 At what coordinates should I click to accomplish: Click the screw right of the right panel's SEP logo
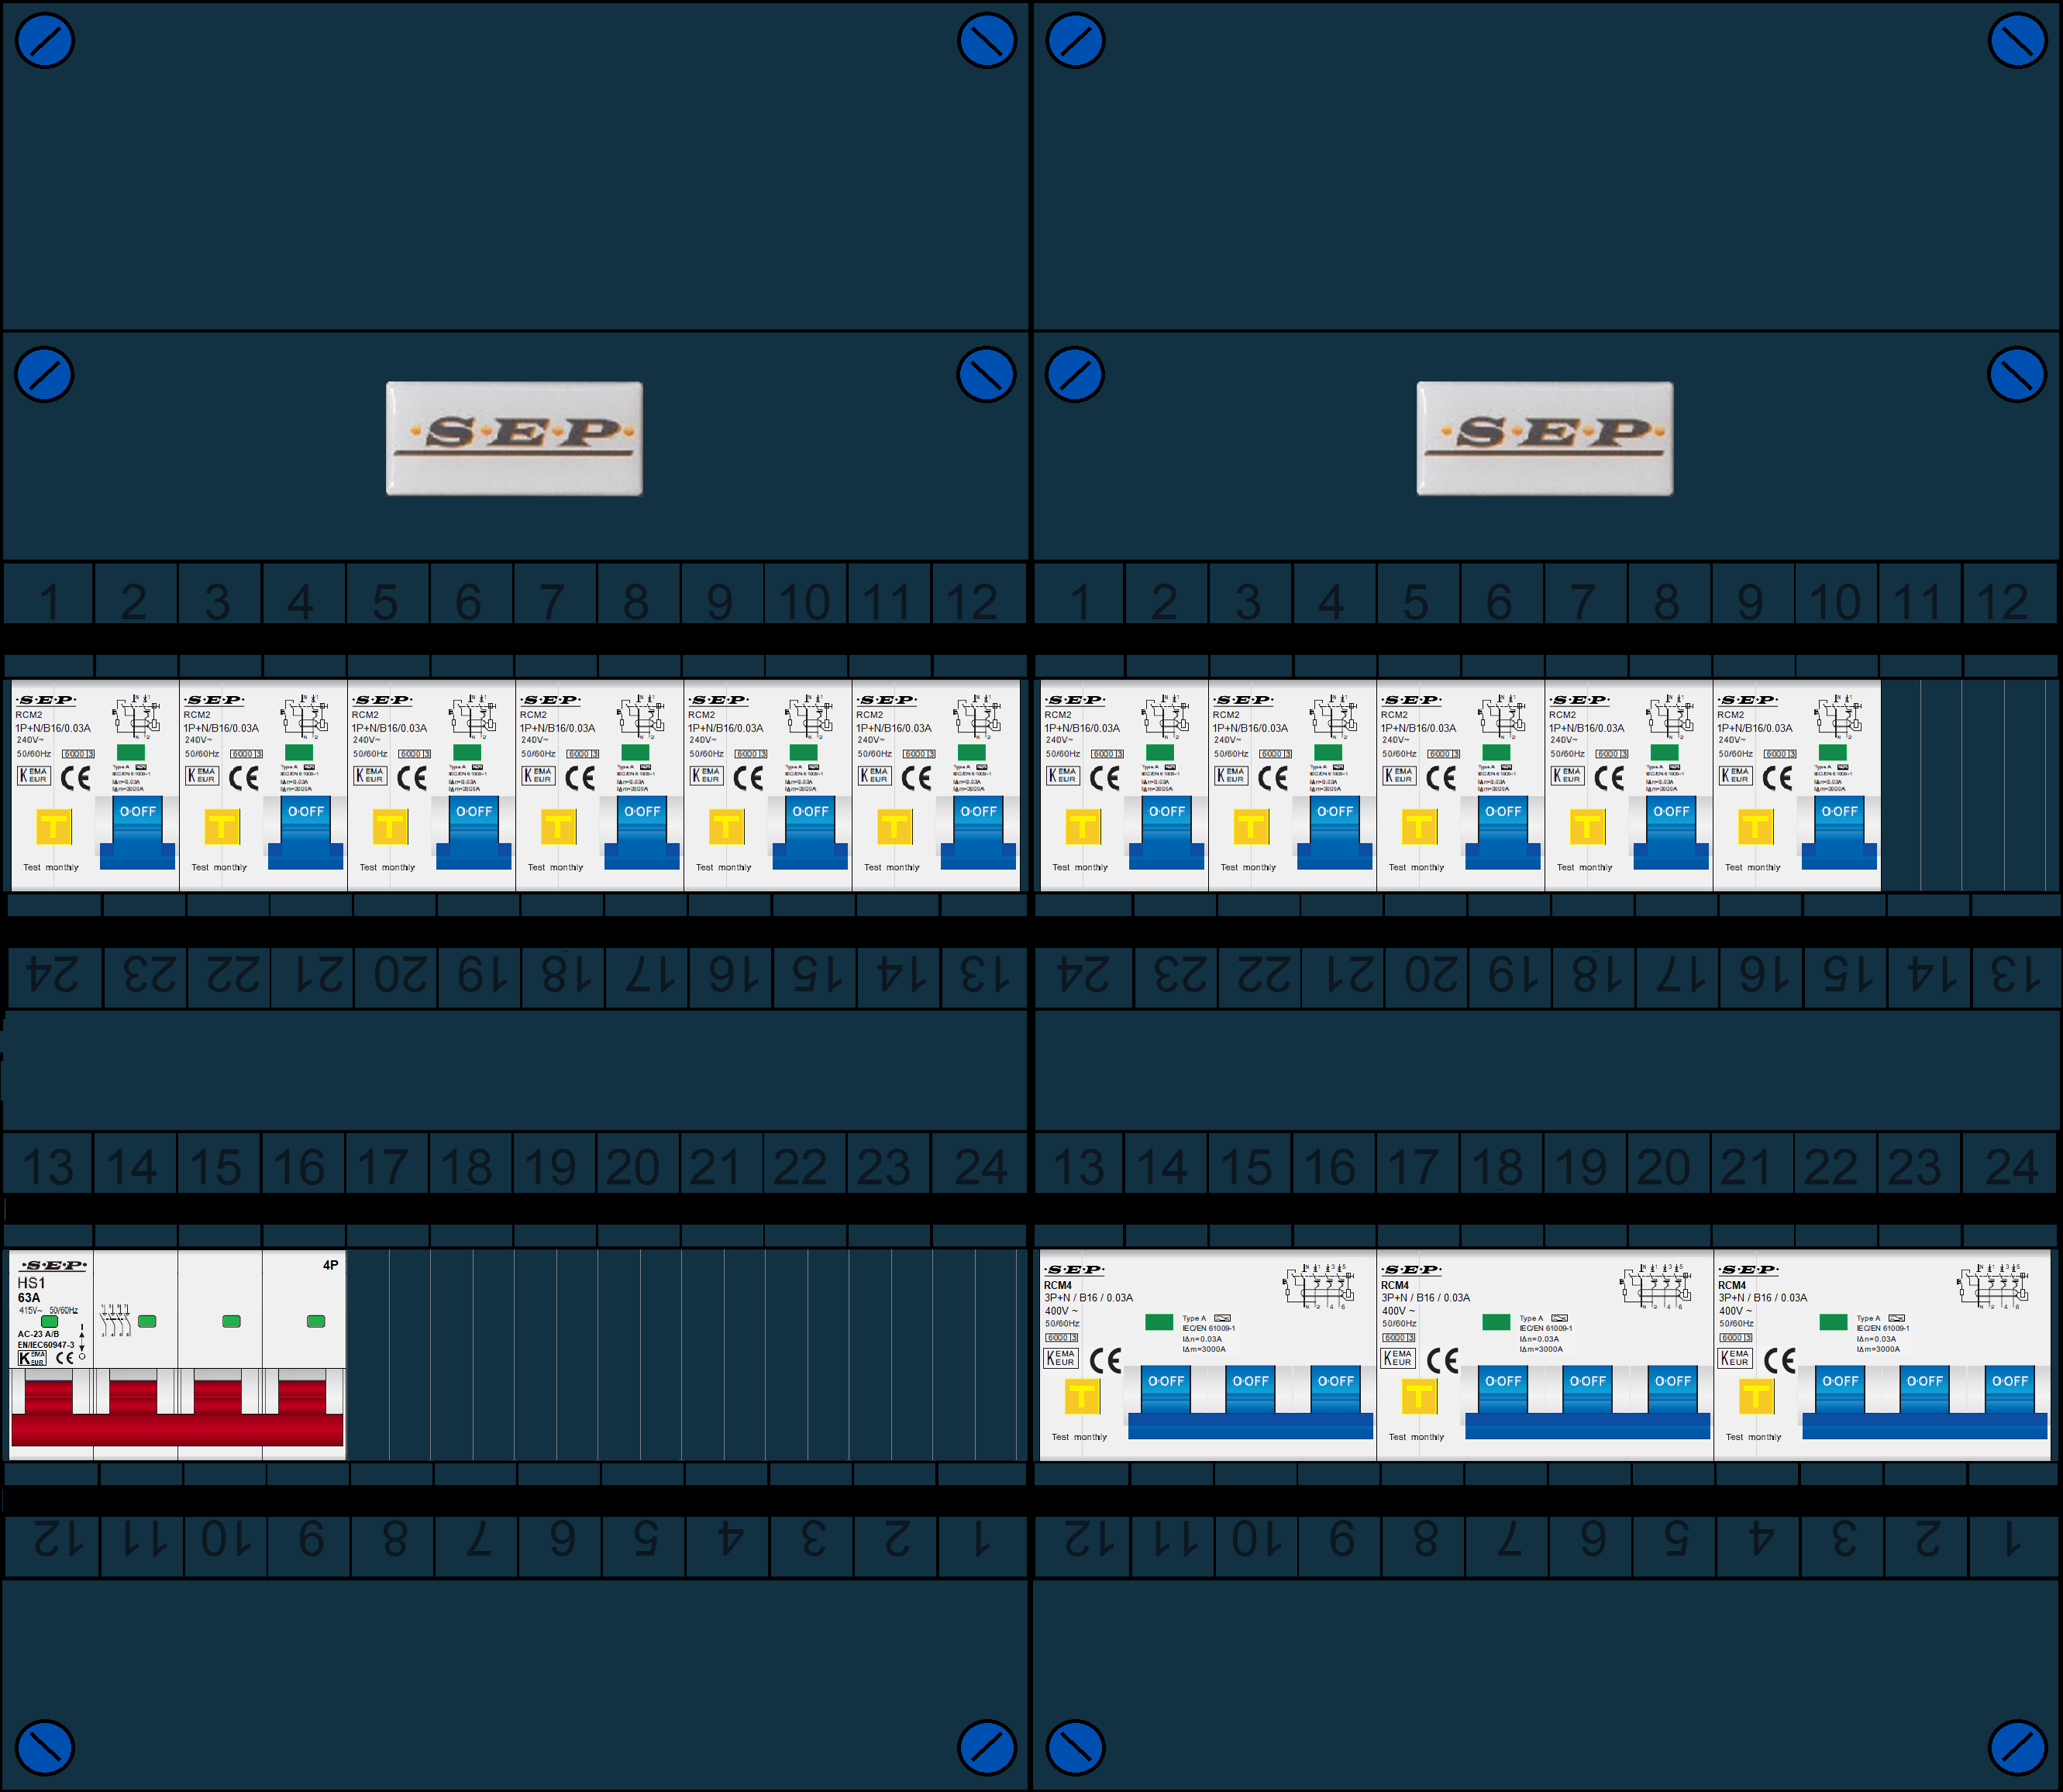2017,375
